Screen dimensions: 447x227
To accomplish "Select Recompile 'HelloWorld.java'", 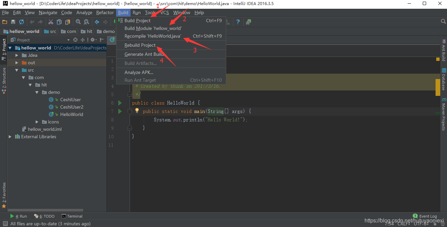I will (171, 36).
